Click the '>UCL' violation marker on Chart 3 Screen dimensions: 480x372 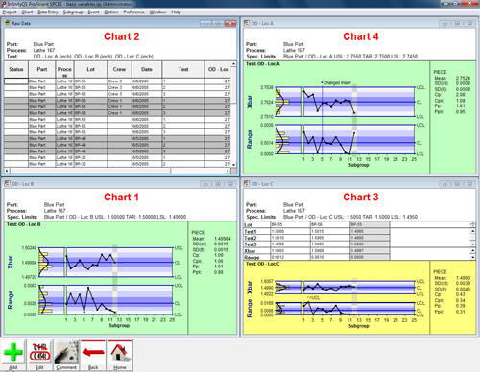pos(313,298)
